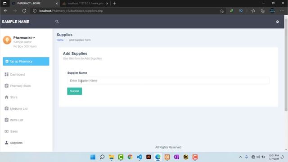Viewport: 288px width, 162px height.
Task: Show hidden system tray icons
Action: click(x=240, y=157)
